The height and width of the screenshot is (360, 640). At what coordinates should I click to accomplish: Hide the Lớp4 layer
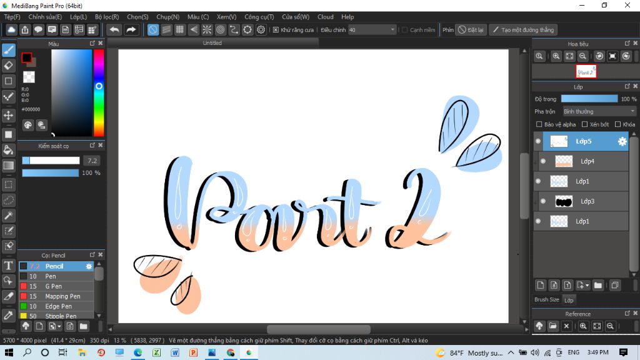[x=542, y=161]
